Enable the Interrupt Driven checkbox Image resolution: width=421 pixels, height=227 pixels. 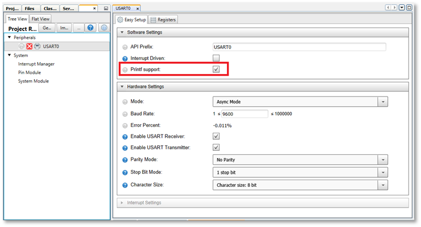click(216, 58)
